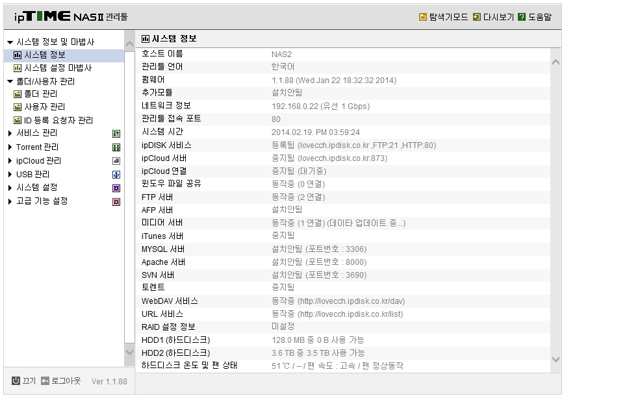Switch to 탐색기모드

click(448, 17)
